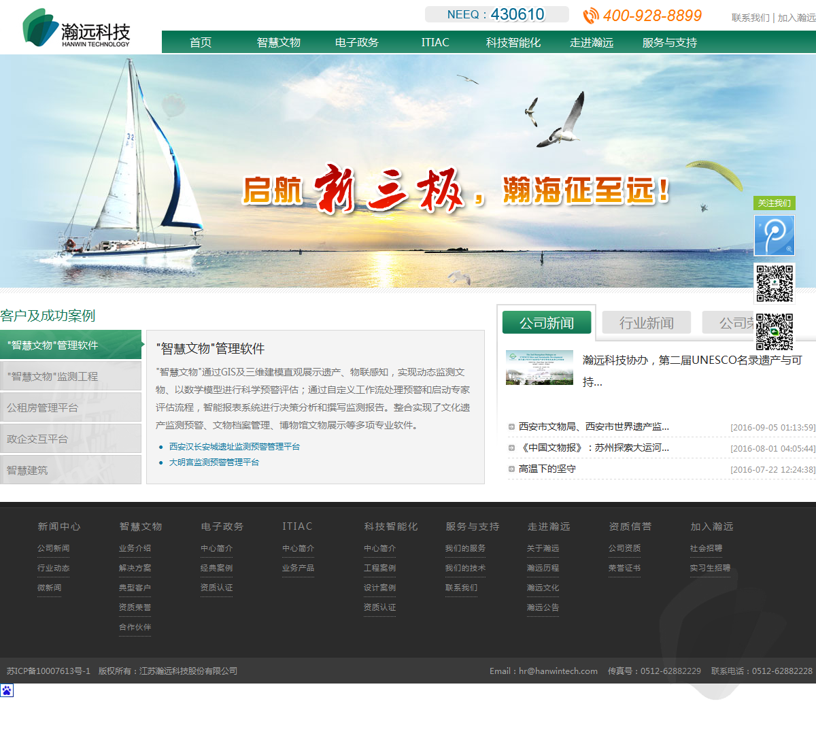This screenshot has height=742, width=816.
Task: Click 苏ICP备10007613号-1 registration link
Action: 48,671
